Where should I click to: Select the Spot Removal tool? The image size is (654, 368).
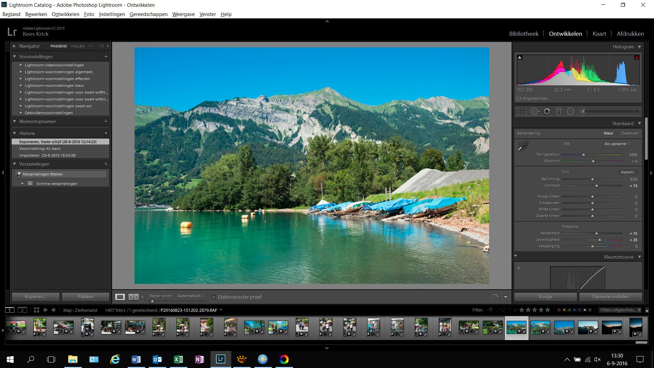(x=534, y=111)
